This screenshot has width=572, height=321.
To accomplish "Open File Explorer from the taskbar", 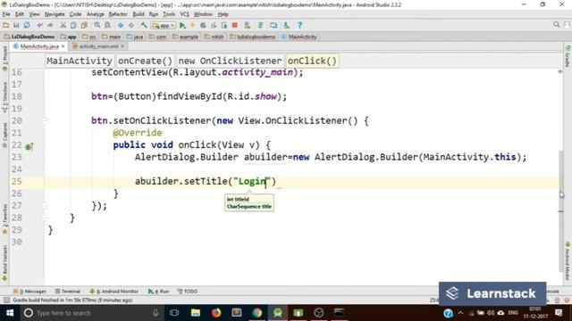I will point(196,313).
